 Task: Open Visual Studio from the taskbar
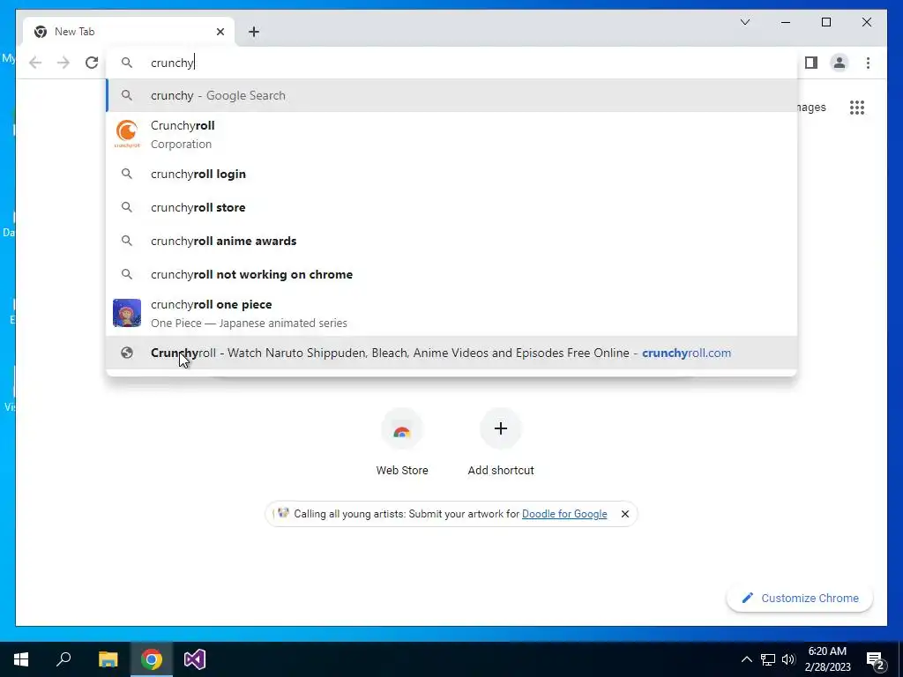click(195, 659)
